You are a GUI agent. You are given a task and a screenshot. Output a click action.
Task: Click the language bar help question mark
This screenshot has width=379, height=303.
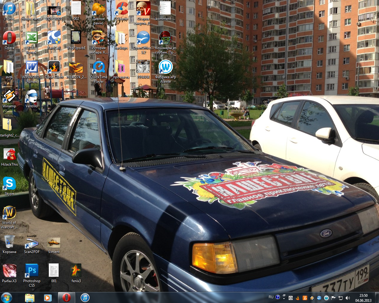(278, 297)
